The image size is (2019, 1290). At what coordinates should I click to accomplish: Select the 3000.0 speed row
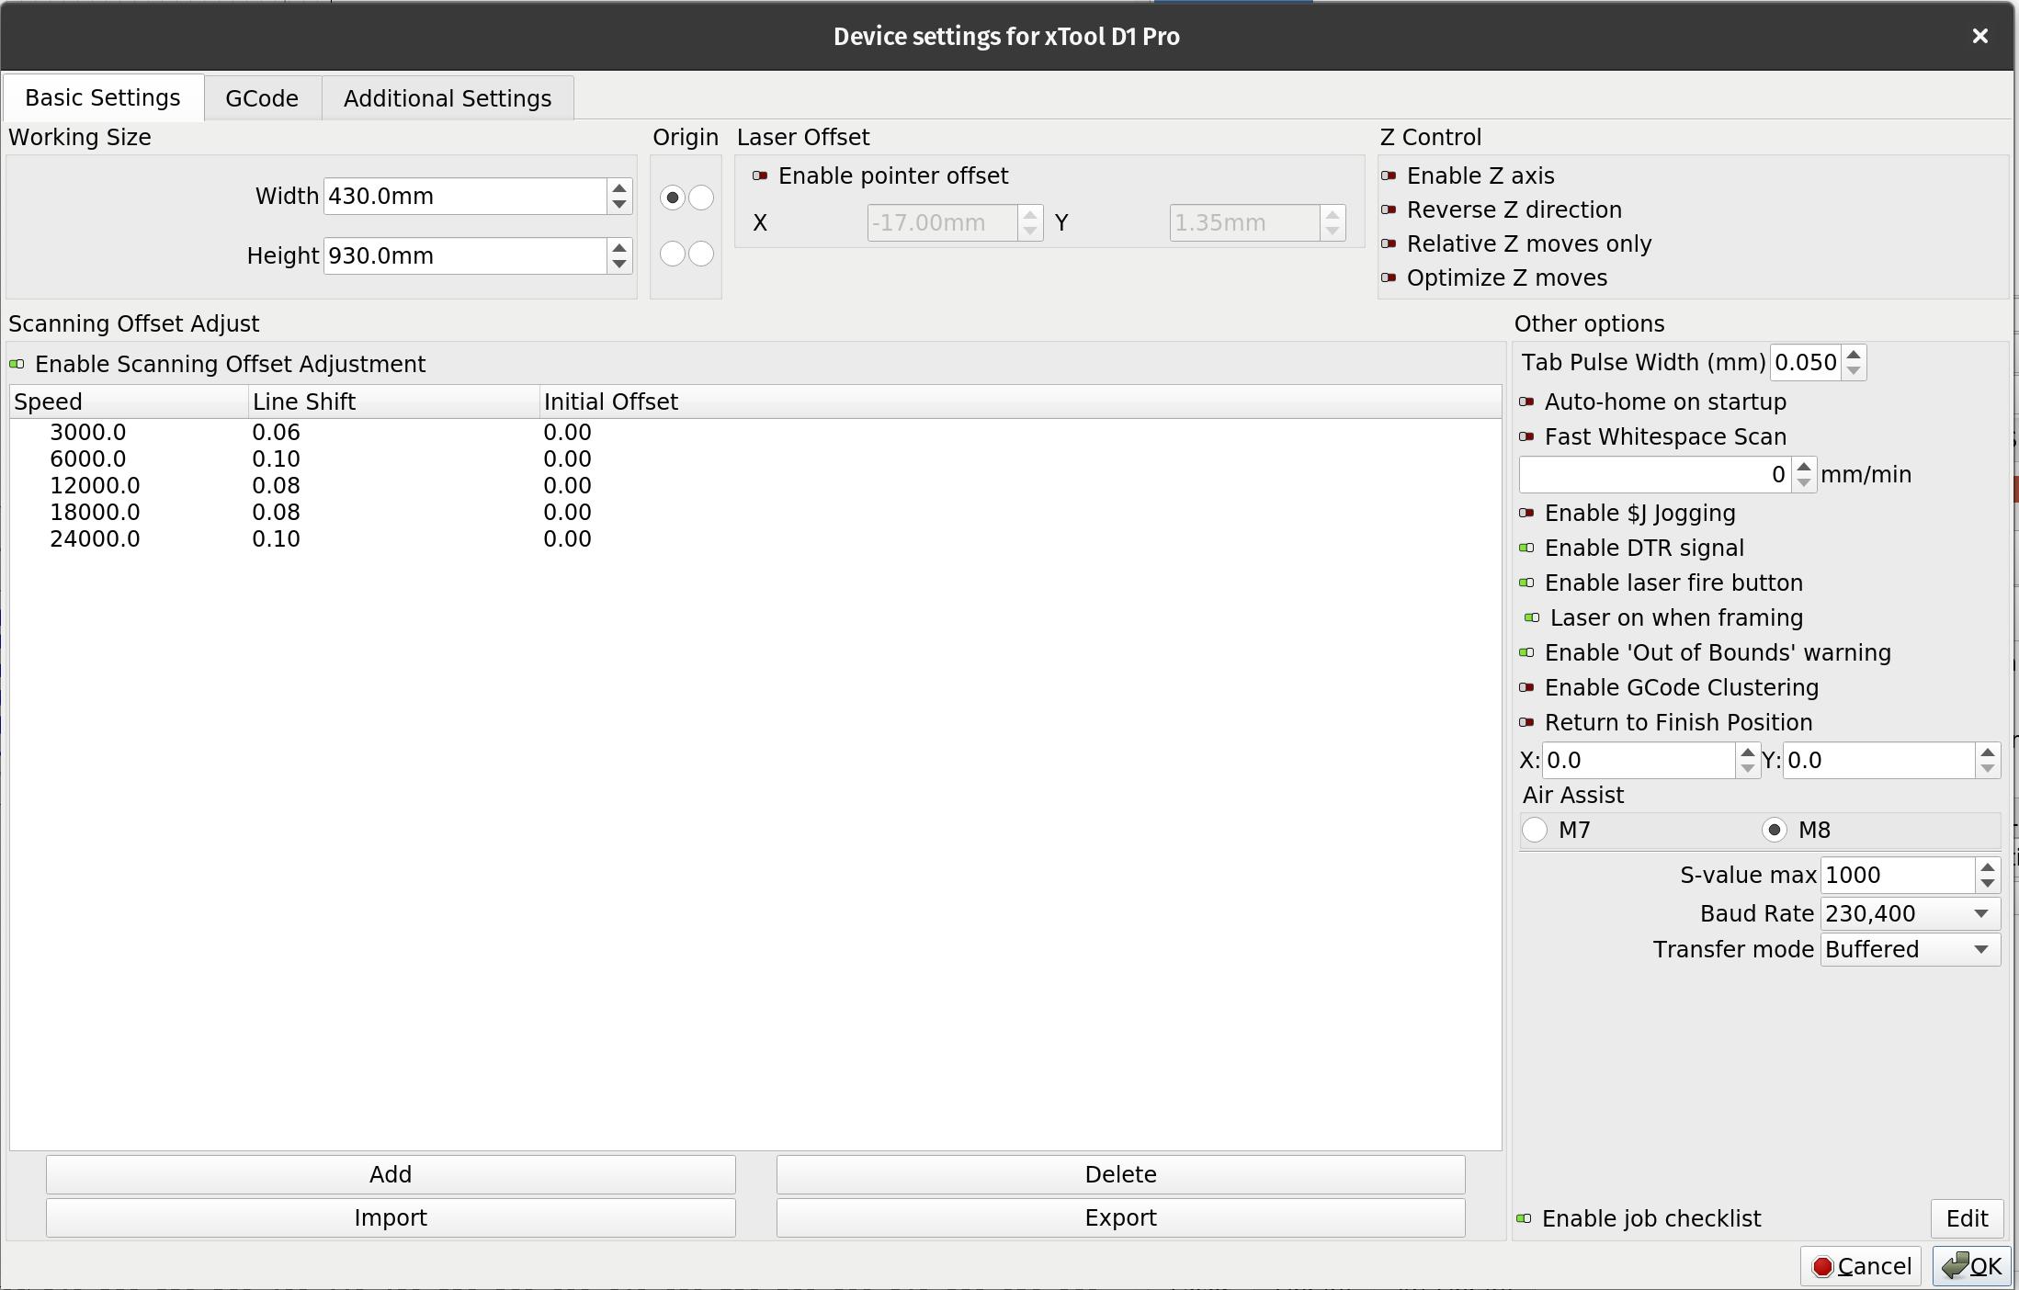point(755,433)
